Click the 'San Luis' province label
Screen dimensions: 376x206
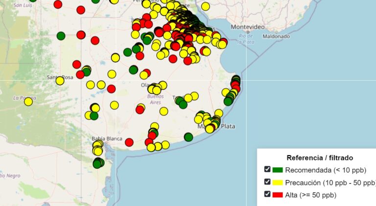tap(23, 5)
